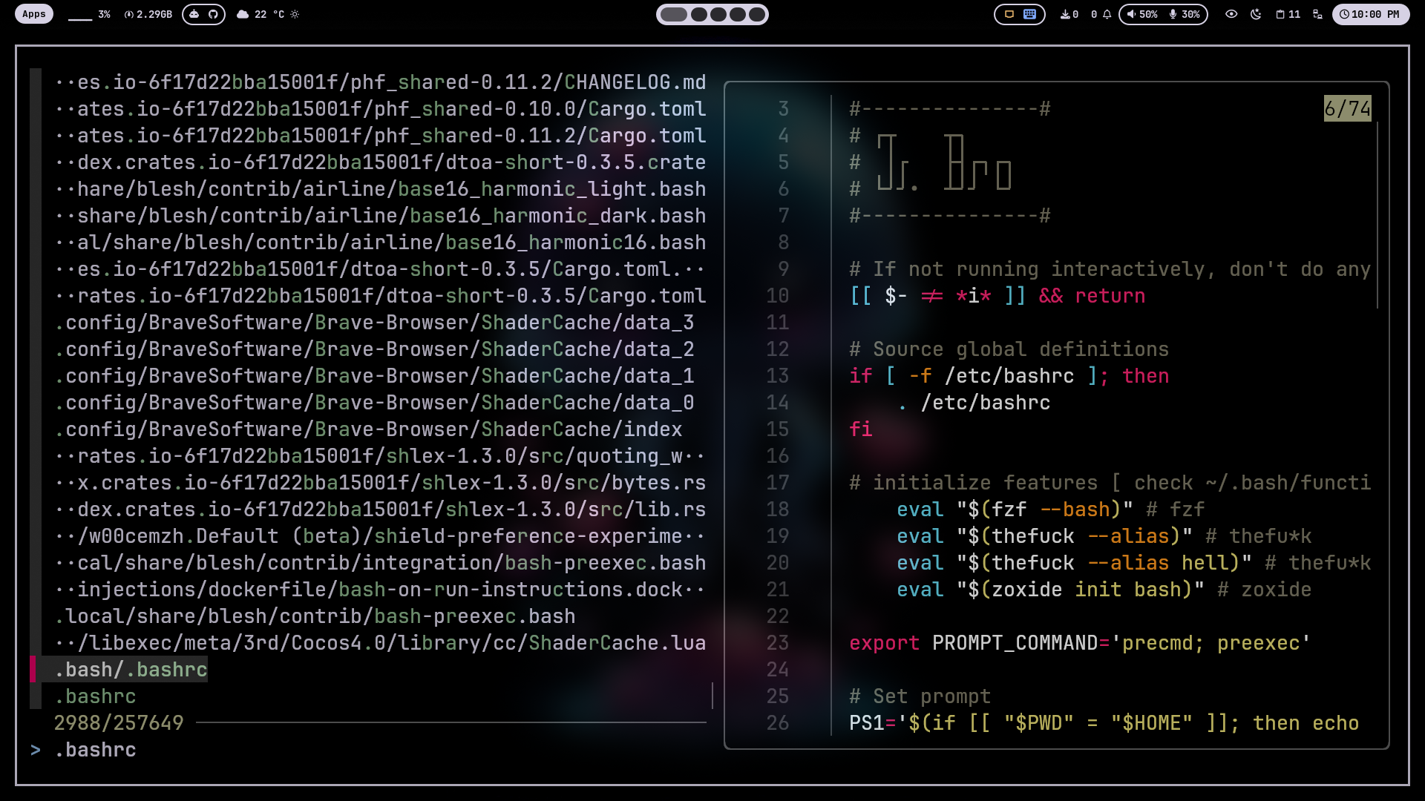The height and width of the screenshot is (801, 1425).
Task: Select the ShaderCache/data_1 entry
Action: pos(374,376)
